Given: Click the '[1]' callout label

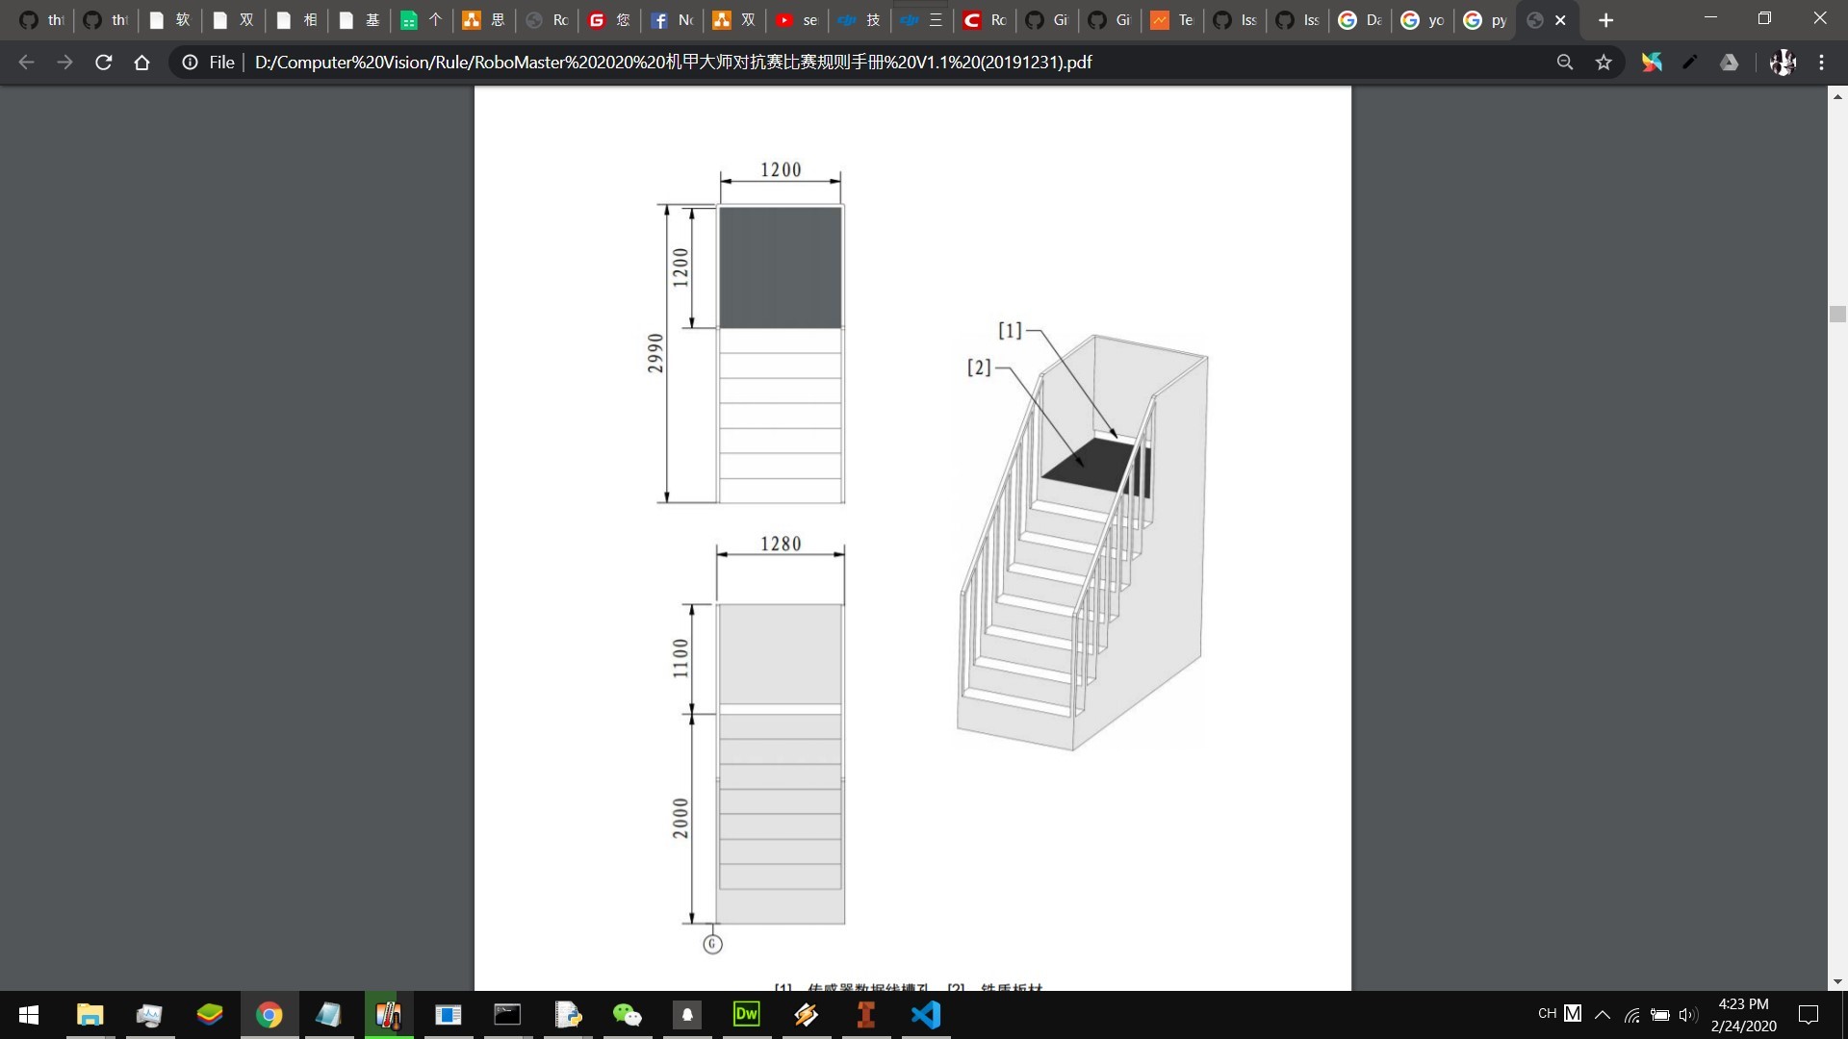Looking at the screenshot, I should (x=1010, y=331).
